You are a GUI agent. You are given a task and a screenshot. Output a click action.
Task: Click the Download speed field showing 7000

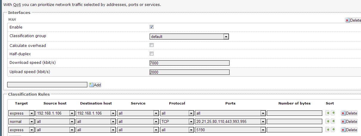pyautogui.click(x=190, y=63)
